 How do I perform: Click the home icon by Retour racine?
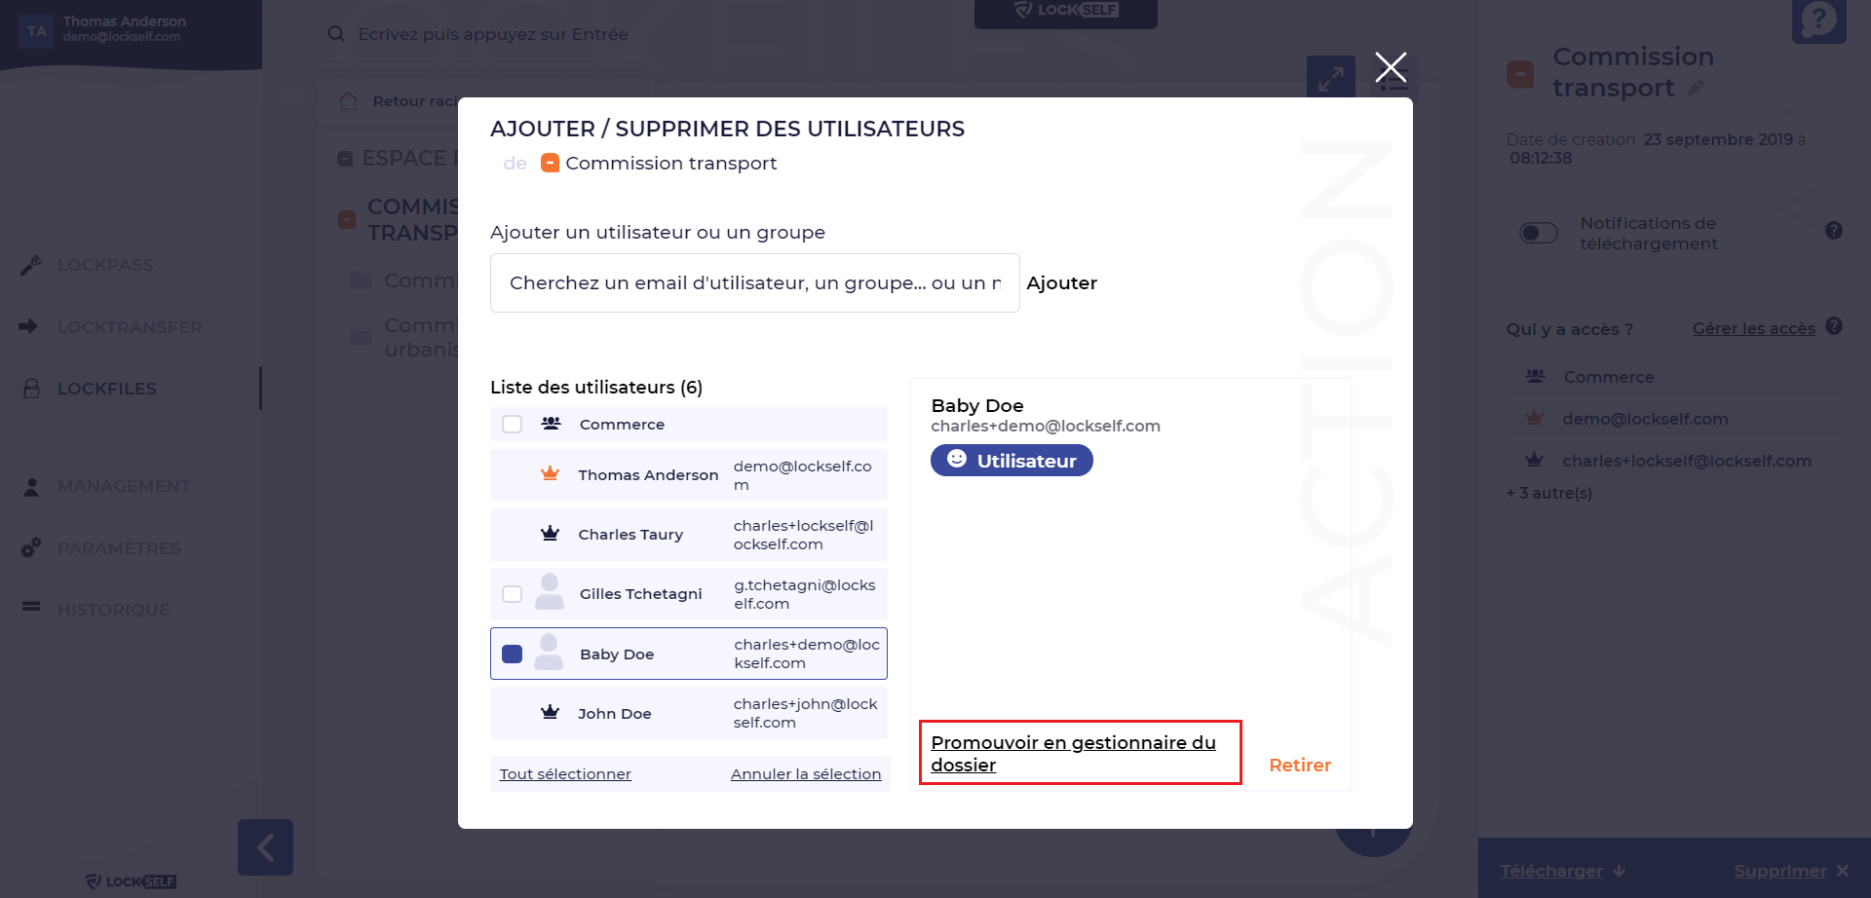tap(348, 101)
